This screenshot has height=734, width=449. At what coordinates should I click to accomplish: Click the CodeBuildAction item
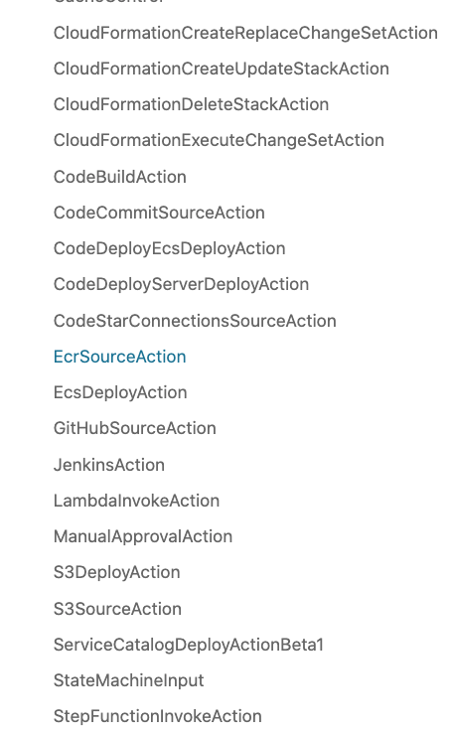click(x=120, y=177)
